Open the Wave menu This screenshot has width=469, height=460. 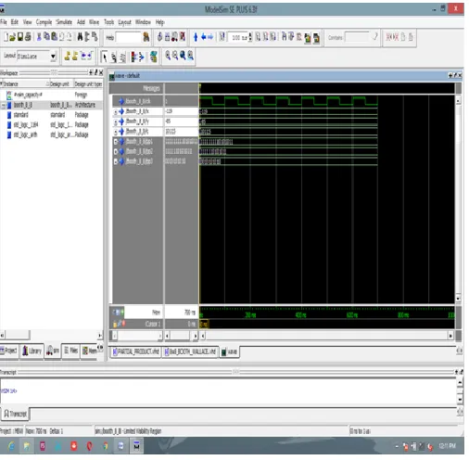pyautogui.click(x=94, y=22)
